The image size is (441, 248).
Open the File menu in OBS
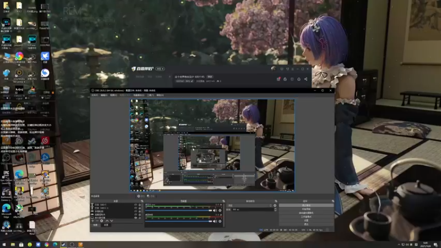click(x=94, y=95)
